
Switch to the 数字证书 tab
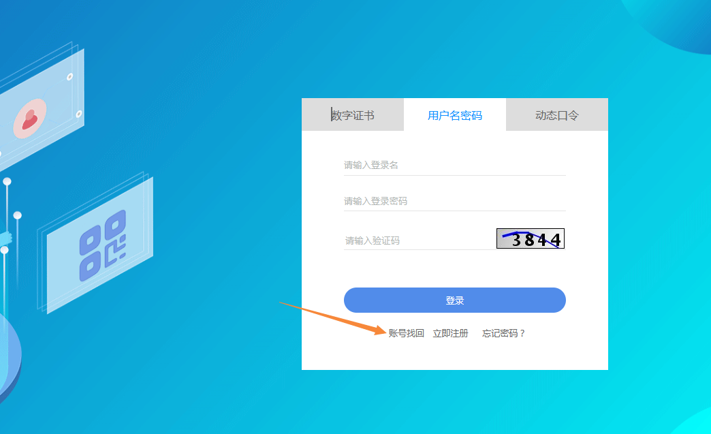point(353,115)
